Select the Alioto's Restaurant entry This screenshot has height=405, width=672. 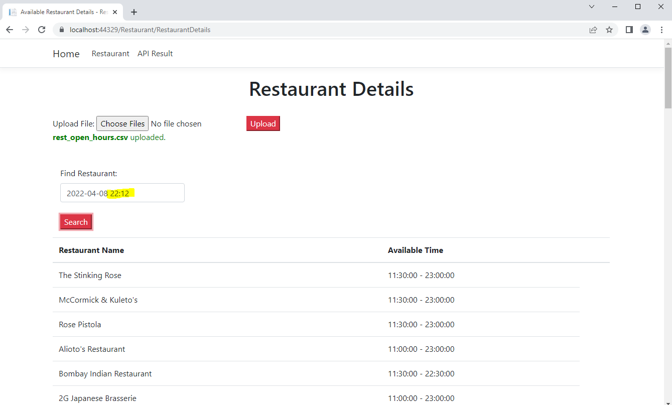[x=92, y=349]
